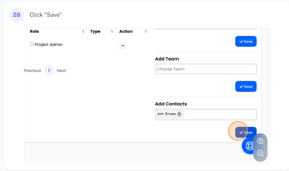Save the Add Team section
Viewport: 289px width, 171px height.
[x=246, y=87]
